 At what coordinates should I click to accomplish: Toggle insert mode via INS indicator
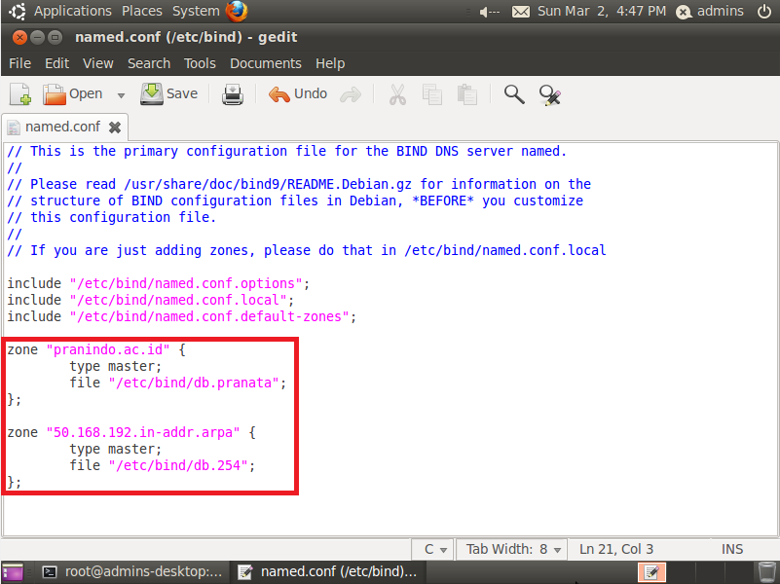click(x=732, y=549)
